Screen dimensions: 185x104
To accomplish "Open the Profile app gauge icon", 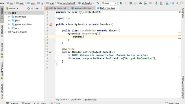I will tap(140, 3).
